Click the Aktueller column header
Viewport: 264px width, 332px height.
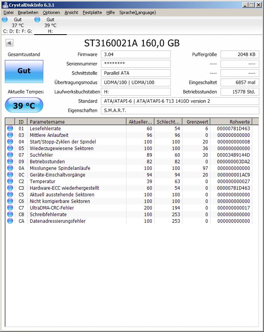pyautogui.click(x=141, y=122)
